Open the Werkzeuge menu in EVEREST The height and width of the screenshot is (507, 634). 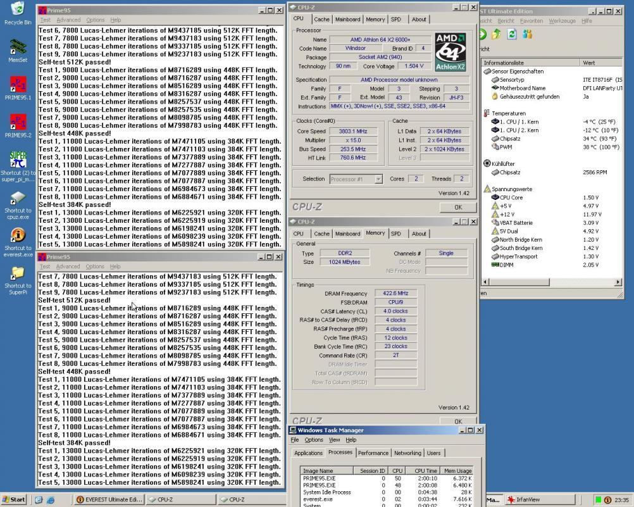(x=562, y=21)
